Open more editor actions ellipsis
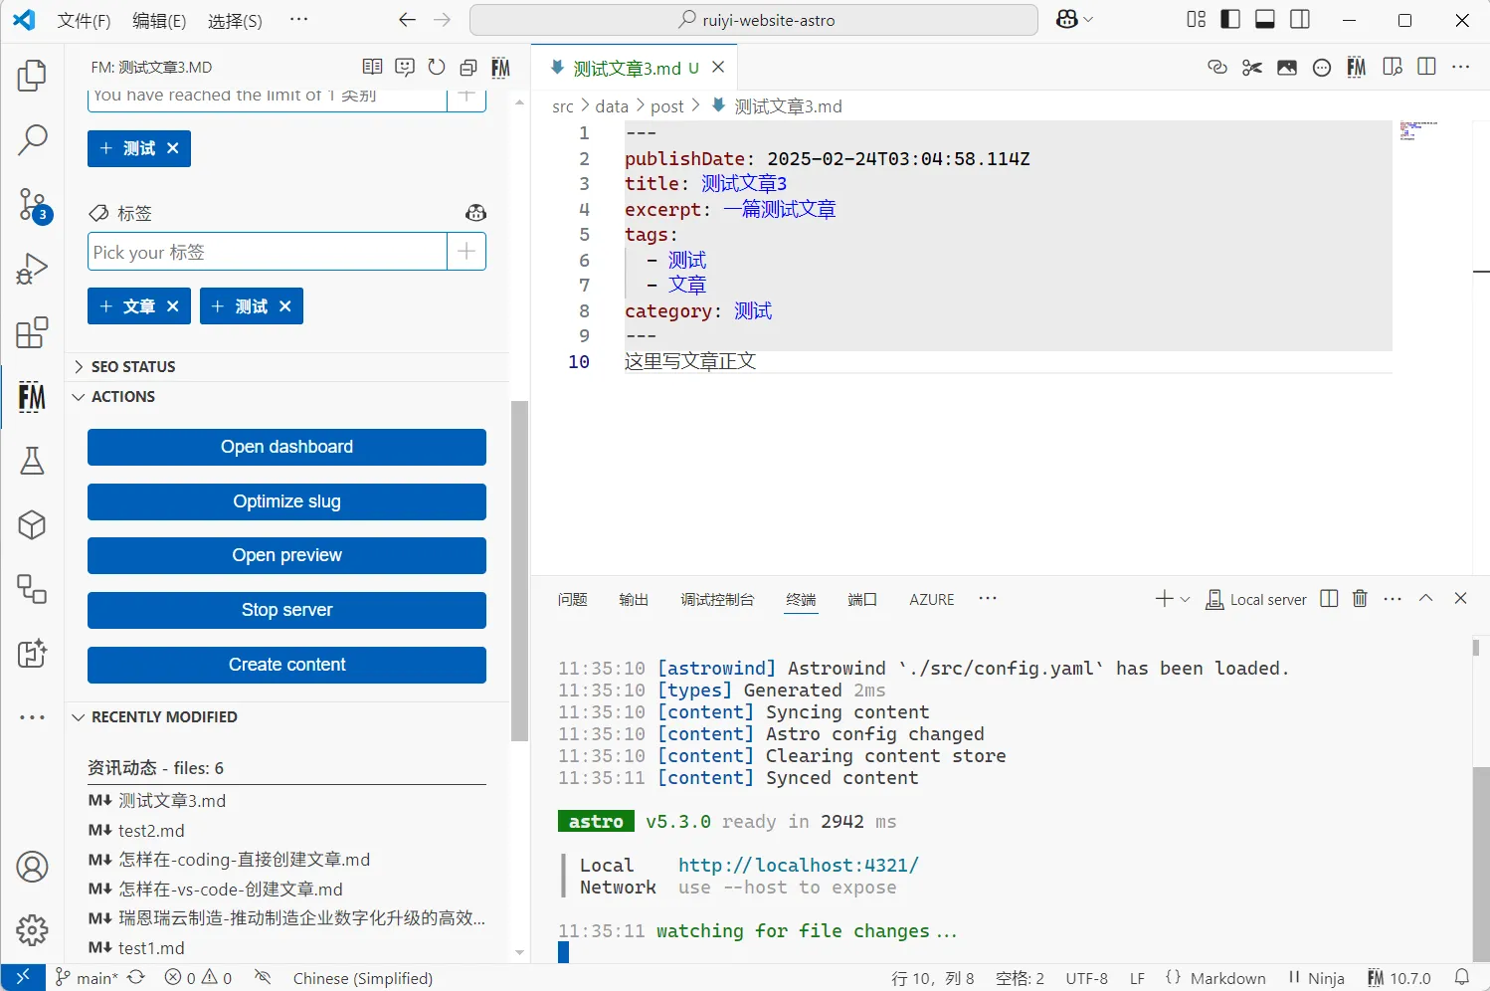The height and width of the screenshot is (991, 1490). click(x=1460, y=67)
